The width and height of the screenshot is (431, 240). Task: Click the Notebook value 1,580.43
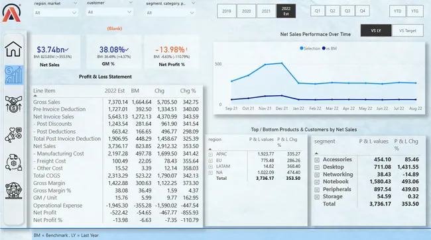(x=380, y=182)
